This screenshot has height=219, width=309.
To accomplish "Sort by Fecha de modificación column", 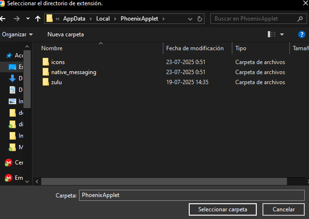I will [195, 48].
